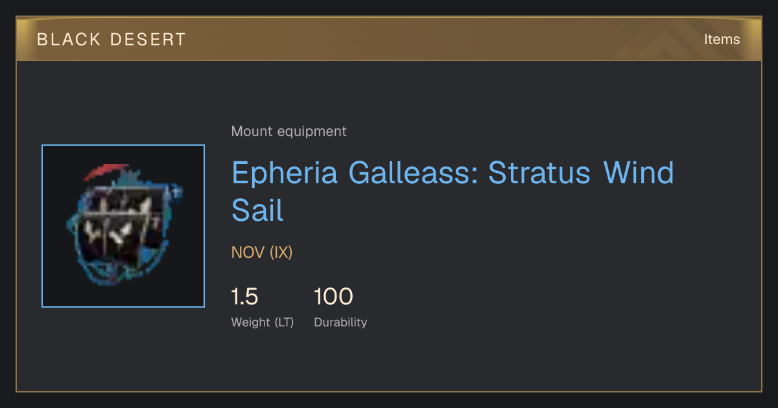Screen dimensions: 778x408
Task: Go to the Items section link
Action: (722, 40)
